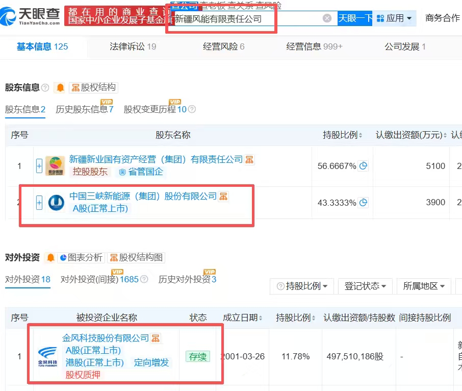Viewport: 462px width, 391px height.
Task: Click 11.78% holding ratio cell
Action: click(295, 356)
